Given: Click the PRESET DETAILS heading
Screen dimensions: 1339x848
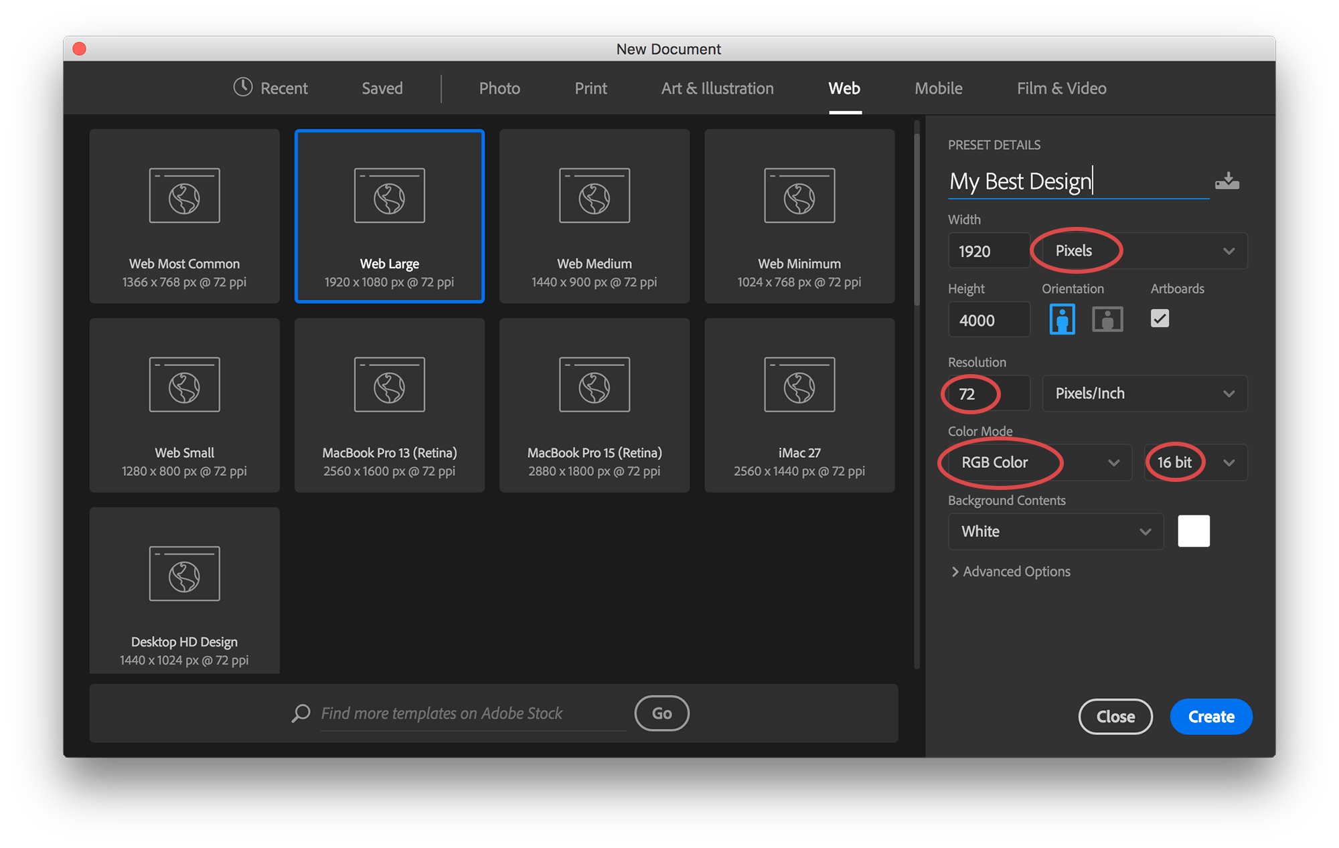Looking at the screenshot, I should click(994, 145).
